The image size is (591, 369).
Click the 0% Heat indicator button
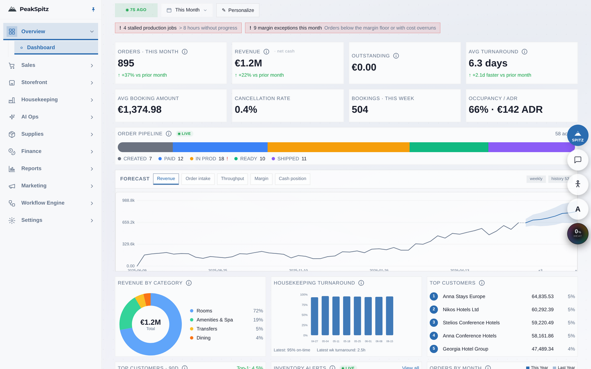tap(578, 234)
